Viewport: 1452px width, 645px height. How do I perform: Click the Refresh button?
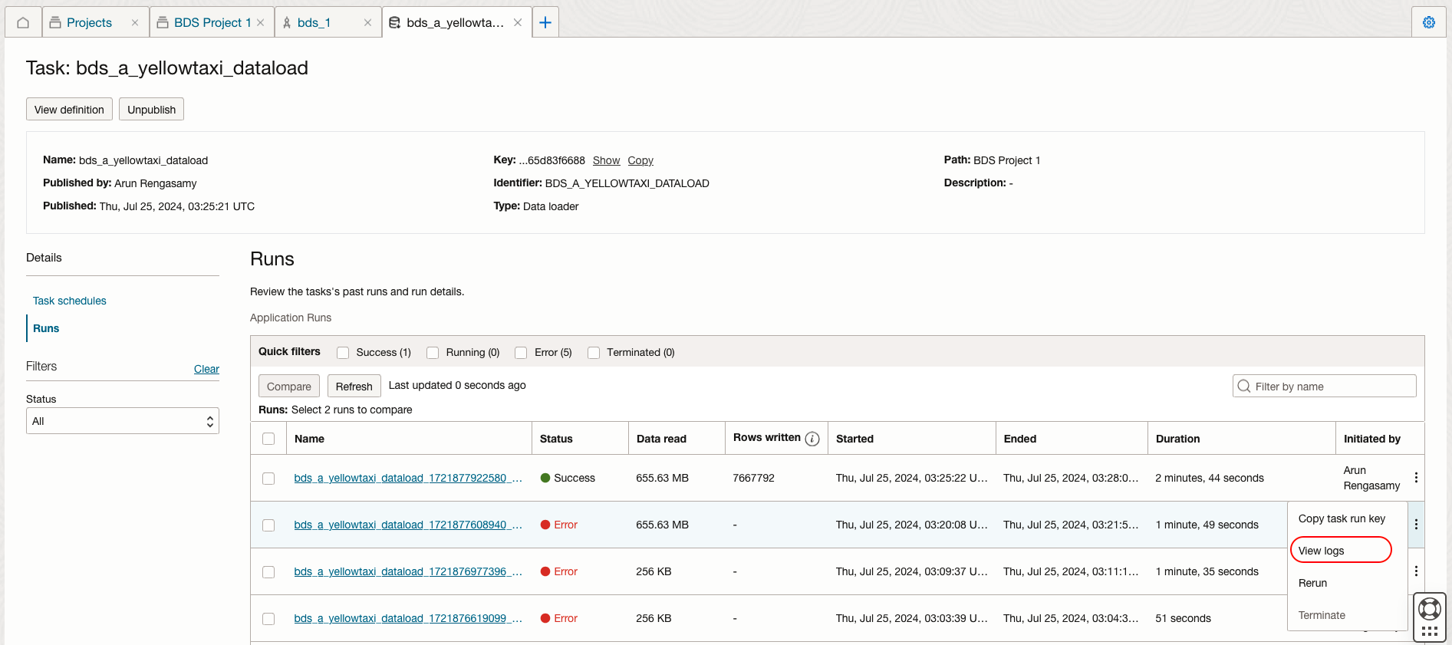(354, 387)
